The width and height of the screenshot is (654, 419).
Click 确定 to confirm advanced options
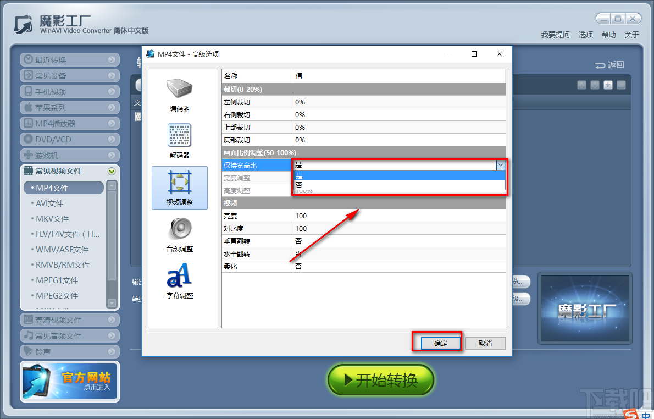point(440,344)
